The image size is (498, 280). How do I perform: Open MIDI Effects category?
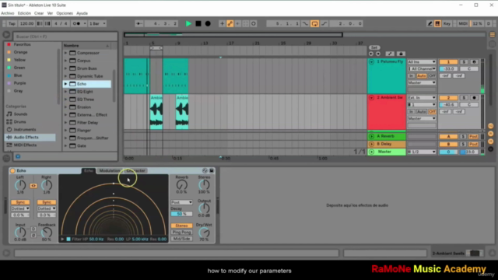[25, 145]
